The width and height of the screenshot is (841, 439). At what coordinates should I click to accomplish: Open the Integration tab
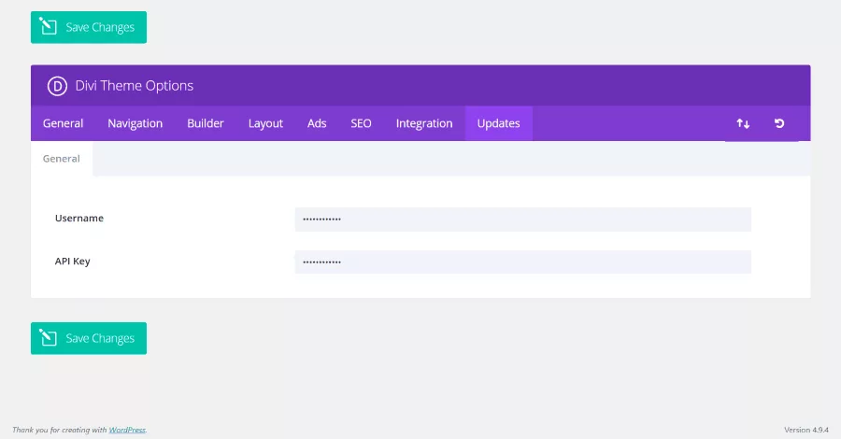[424, 123]
